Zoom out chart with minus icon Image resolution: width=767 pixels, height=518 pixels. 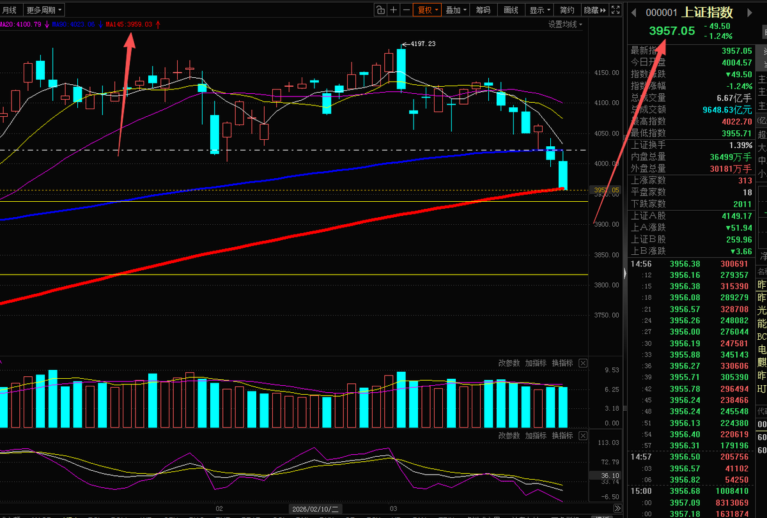[x=406, y=10]
